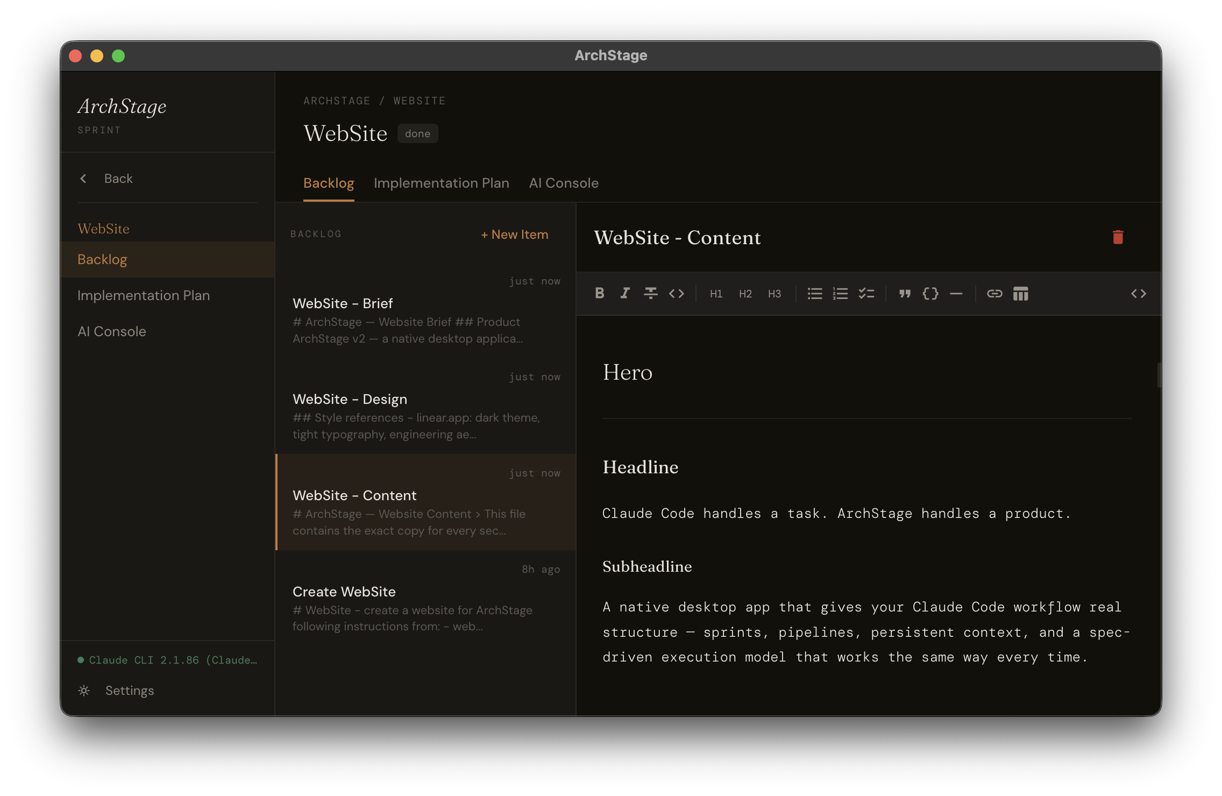Image resolution: width=1222 pixels, height=796 pixels.
Task: Insert a link in the editor
Action: coord(994,293)
